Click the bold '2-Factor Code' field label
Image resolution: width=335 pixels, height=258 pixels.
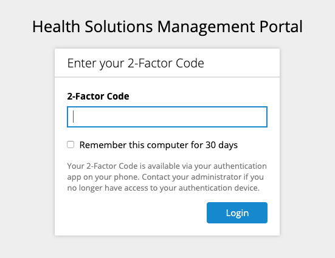[98, 97]
